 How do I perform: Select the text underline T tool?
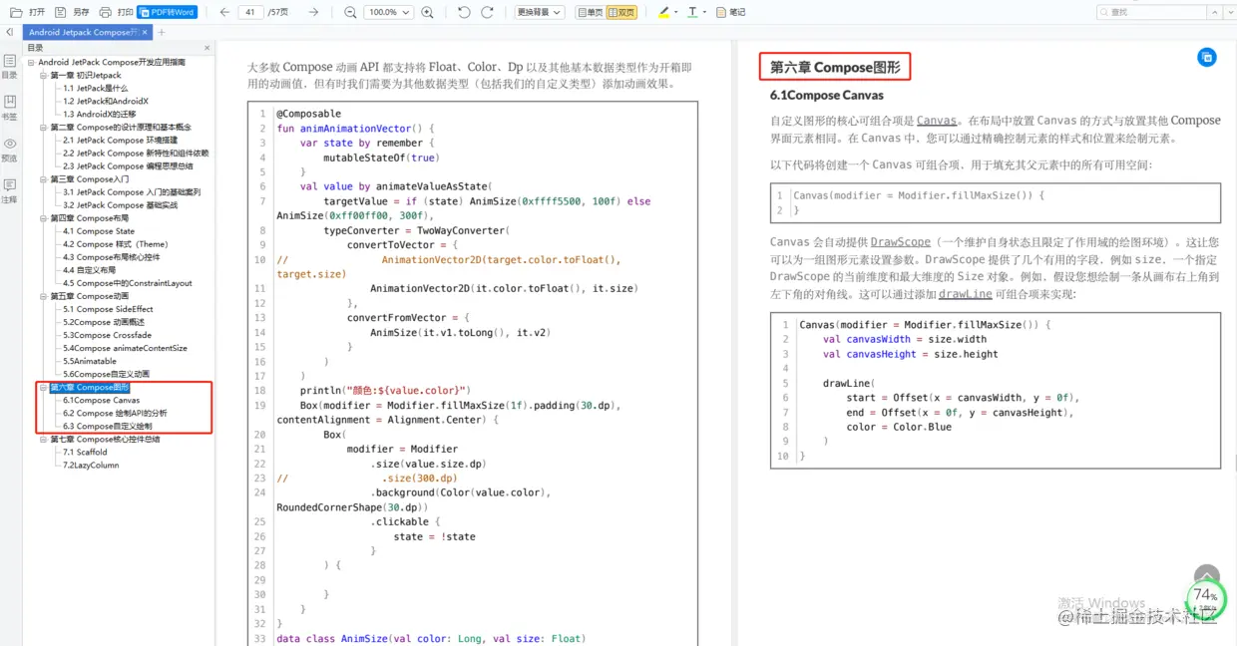(692, 12)
